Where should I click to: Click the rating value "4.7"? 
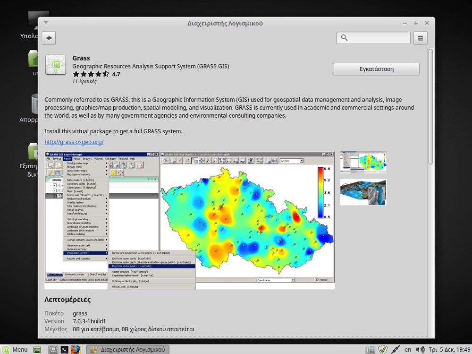point(116,74)
